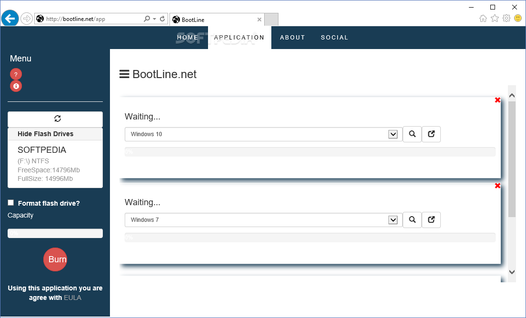Click the Capacity progress bar
Image resolution: width=526 pixels, height=318 pixels.
click(x=55, y=233)
